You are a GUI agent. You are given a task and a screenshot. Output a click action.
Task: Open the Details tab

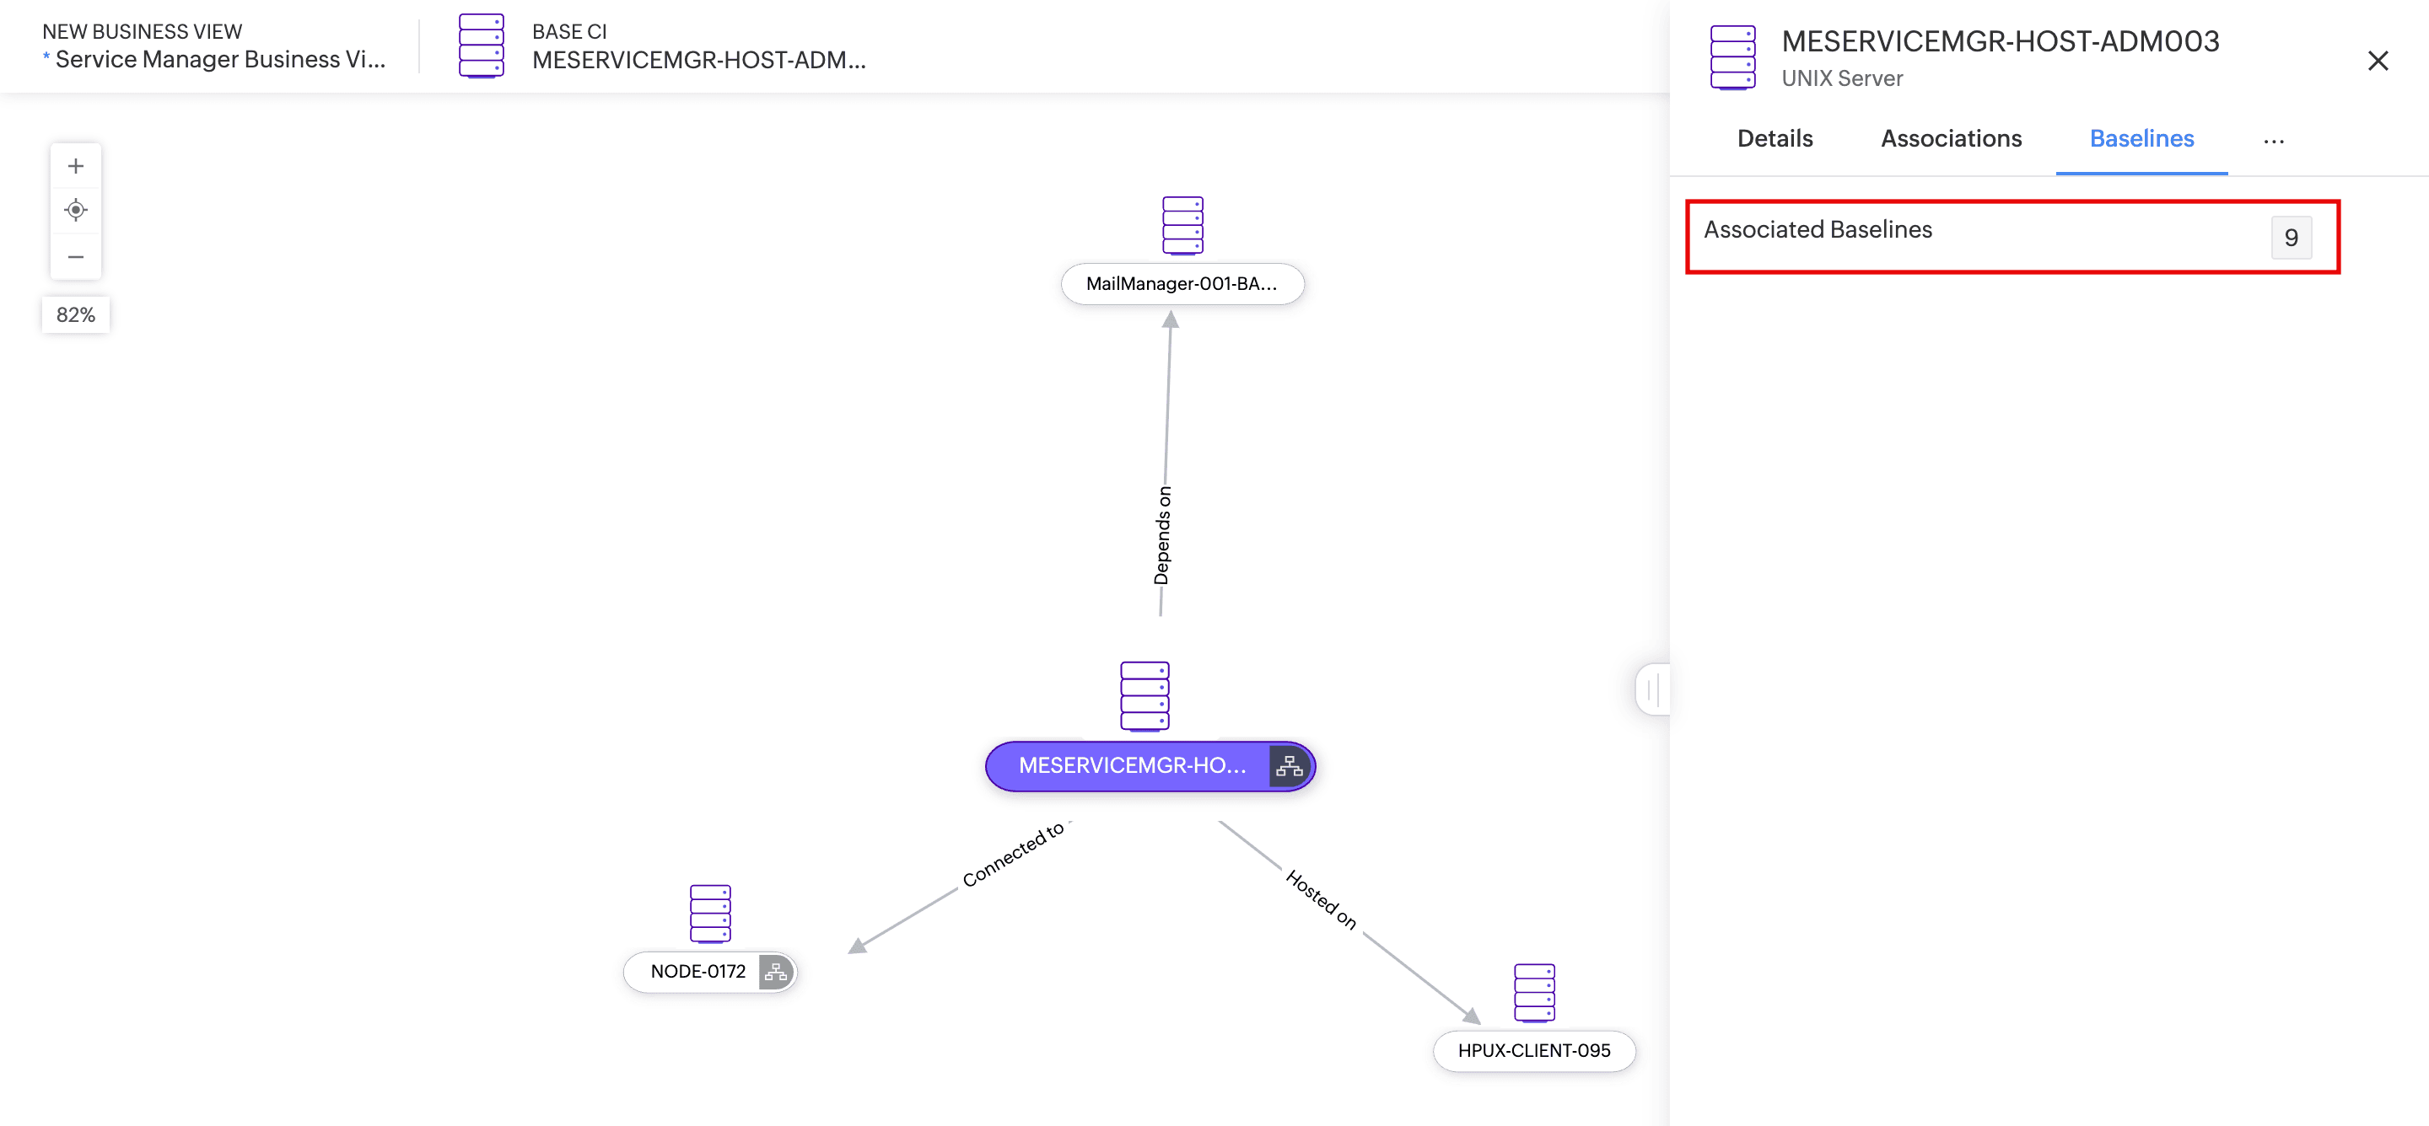click(1774, 138)
